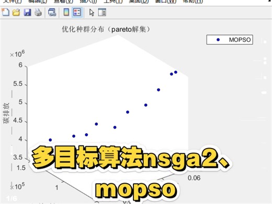The width and height of the screenshot is (272, 204).
Task: Click the vertical axis tick label 3.5
Action: click(x=18, y=157)
